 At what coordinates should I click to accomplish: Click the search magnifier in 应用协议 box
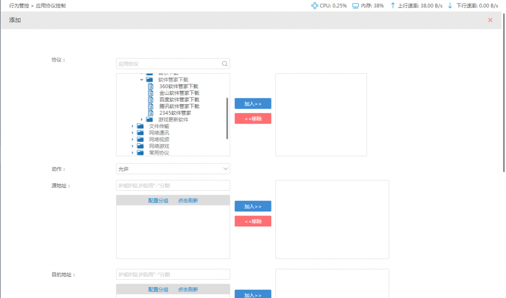pos(225,64)
